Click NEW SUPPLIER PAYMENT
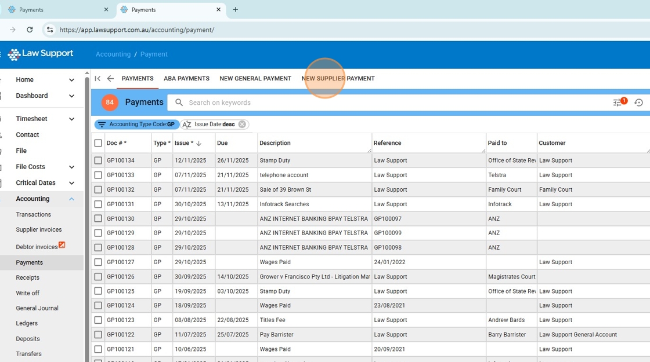The height and width of the screenshot is (362, 650). tap(338, 78)
